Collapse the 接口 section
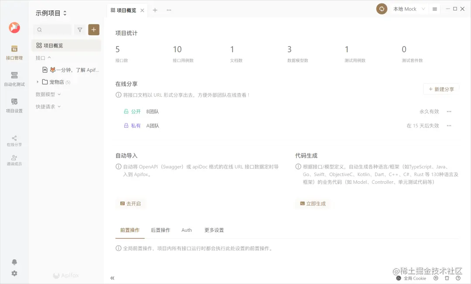Image resolution: width=471 pixels, height=284 pixels. pyautogui.click(x=43, y=58)
